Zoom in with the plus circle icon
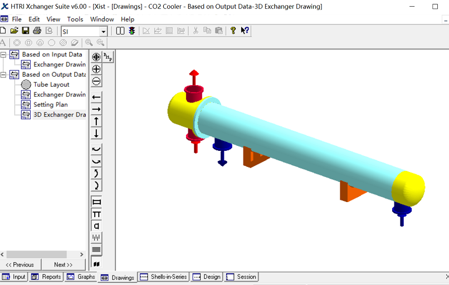Viewport: 449px width, 285px height. click(96, 69)
